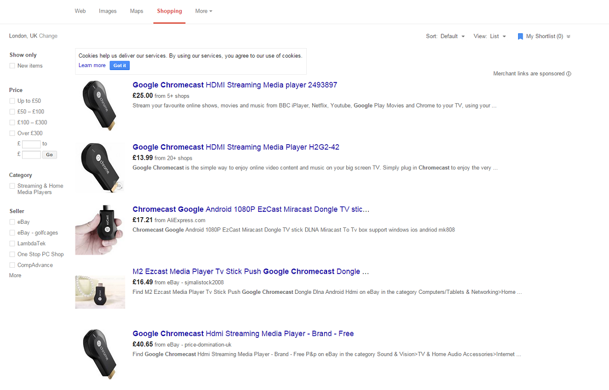609x390 pixels.
Task: Click the sponsored merchant links info icon
Action: [569, 74]
